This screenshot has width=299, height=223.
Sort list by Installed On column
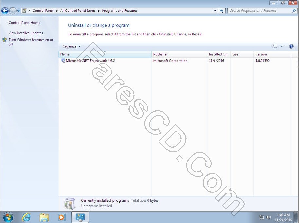point(219,54)
